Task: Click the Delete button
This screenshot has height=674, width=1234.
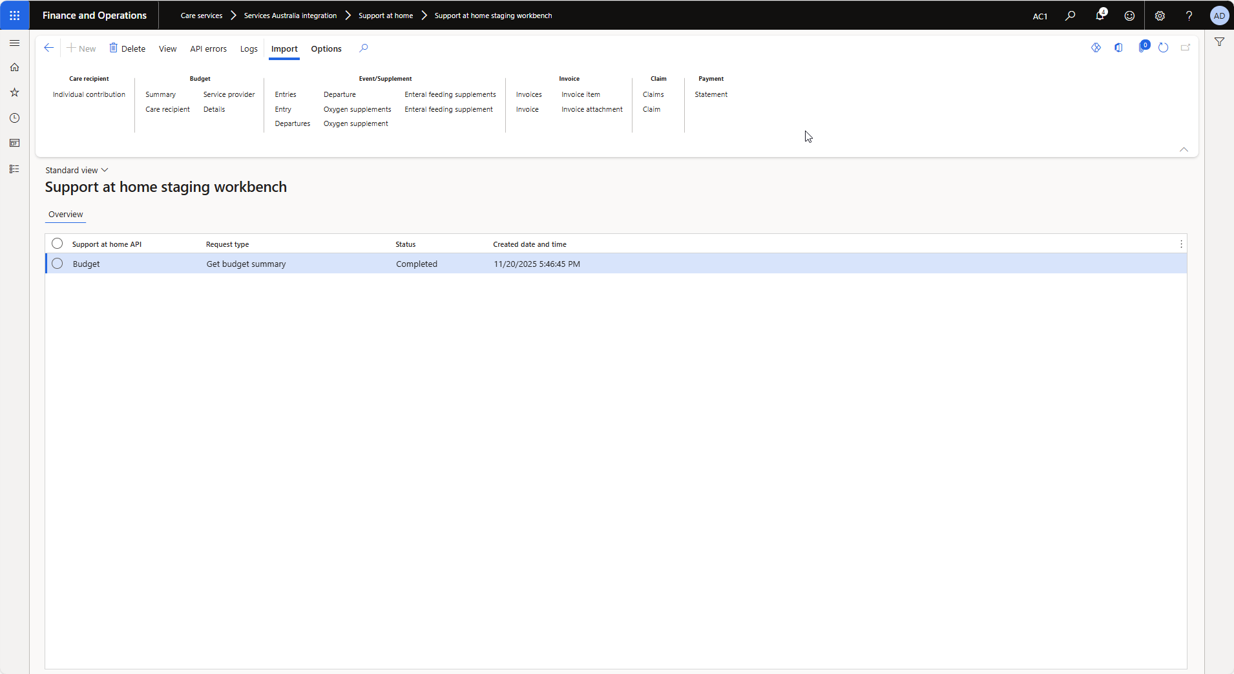Action: [x=127, y=48]
